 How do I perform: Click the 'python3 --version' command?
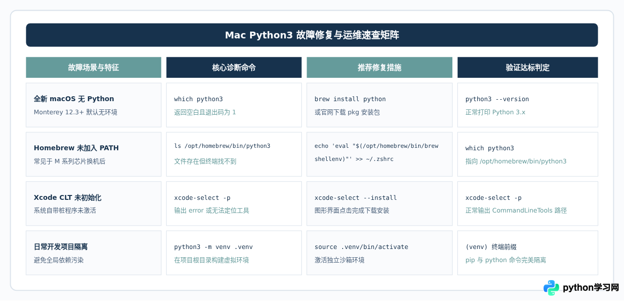pos(497,99)
